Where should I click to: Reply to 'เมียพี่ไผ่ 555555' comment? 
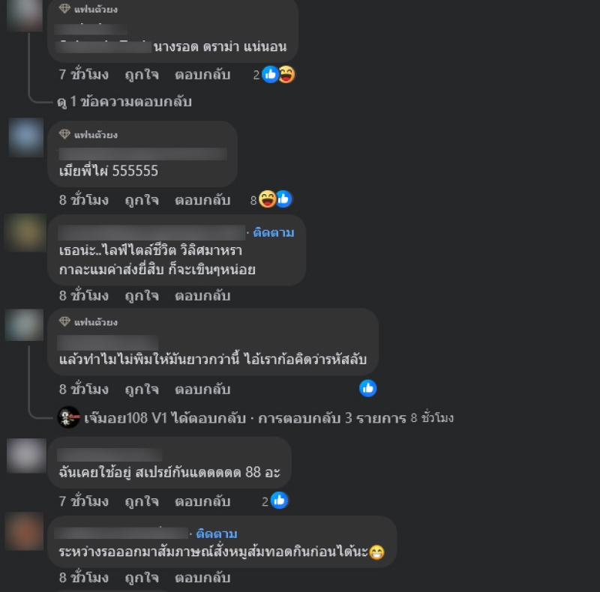(202, 200)
